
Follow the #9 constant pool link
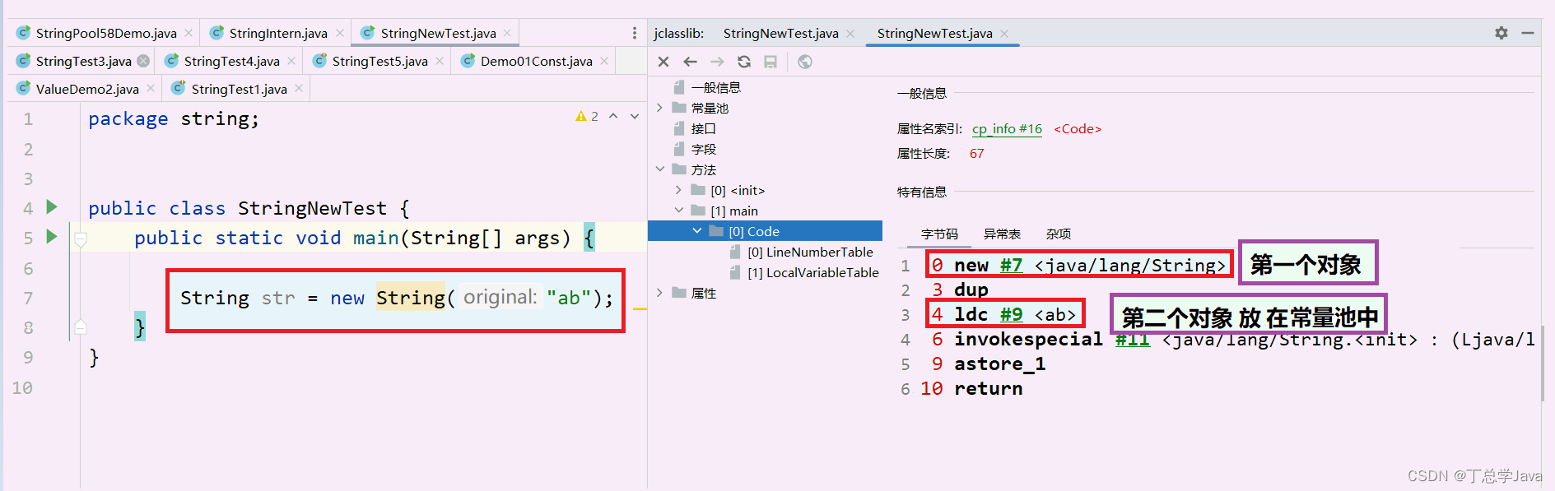tap(1011, 314)
